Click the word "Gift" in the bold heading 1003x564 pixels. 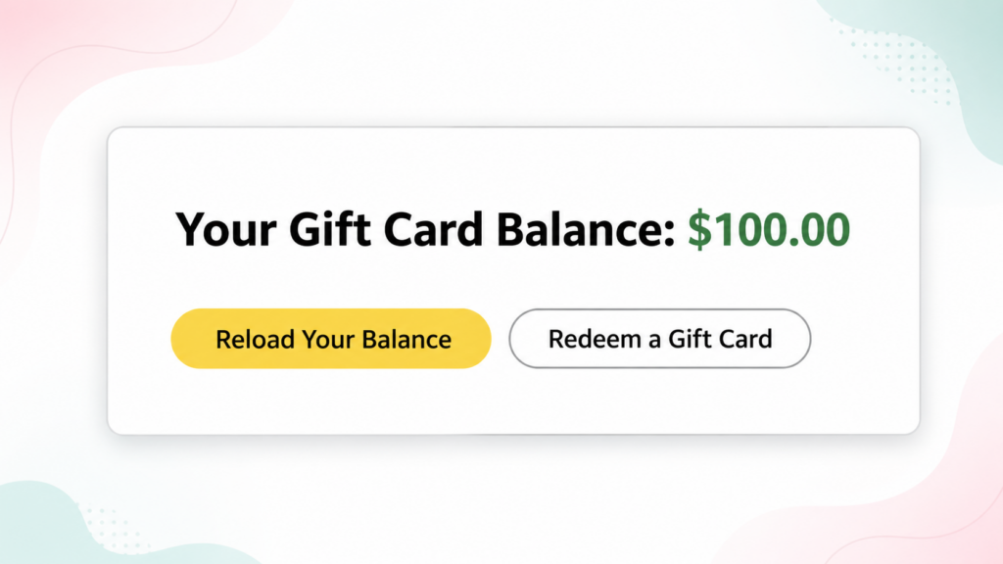click(329, 229)
